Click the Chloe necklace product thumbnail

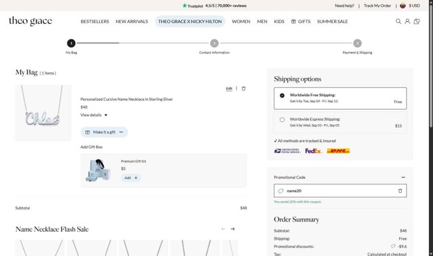(x=43, y=113)
